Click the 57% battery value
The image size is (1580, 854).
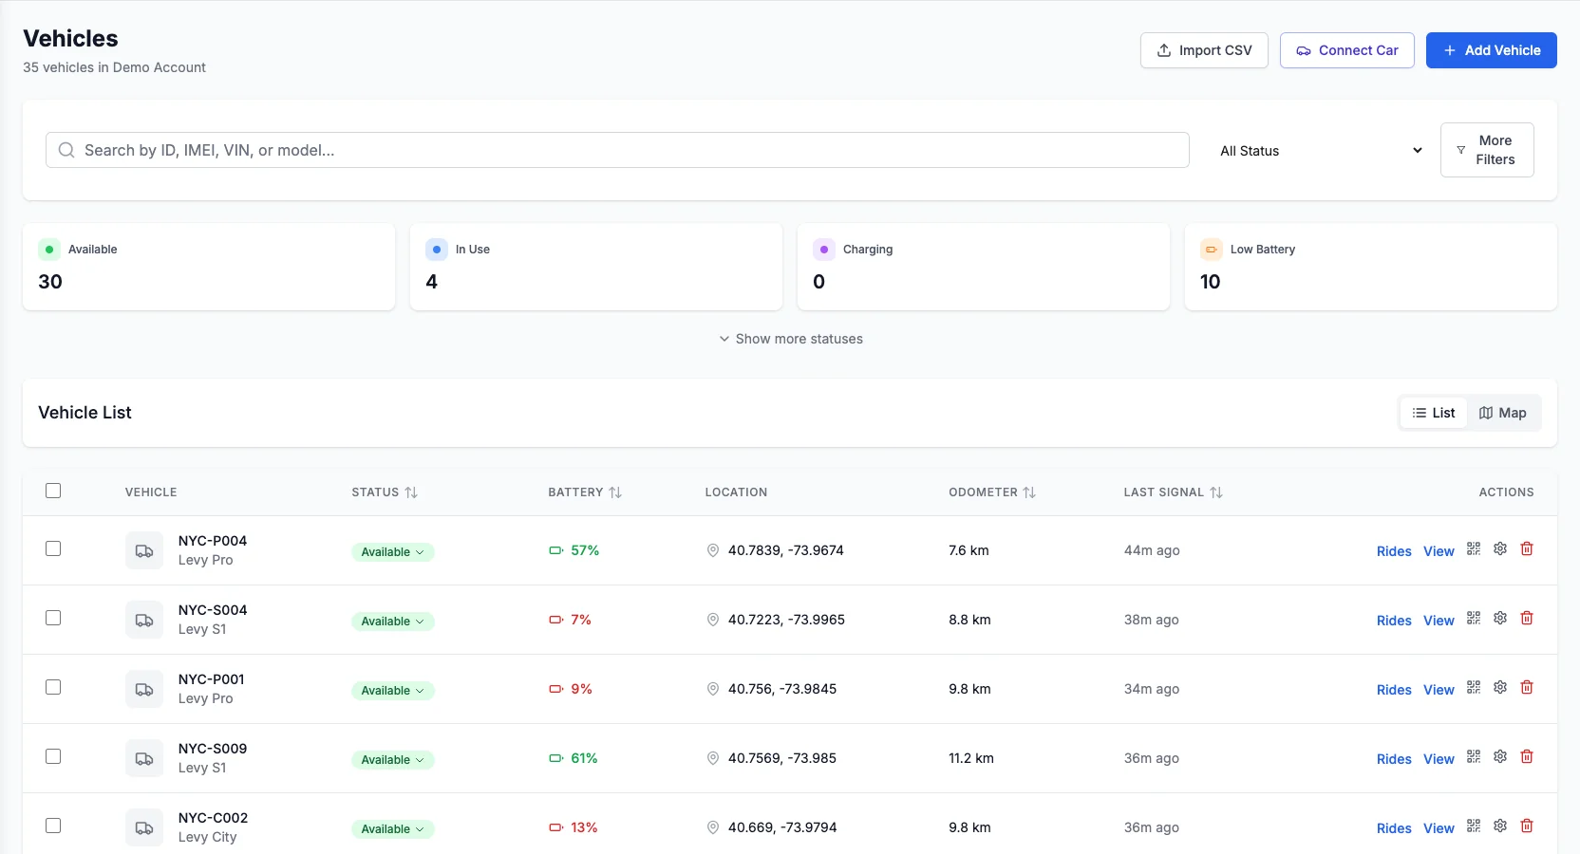click(x=585, y=550)
